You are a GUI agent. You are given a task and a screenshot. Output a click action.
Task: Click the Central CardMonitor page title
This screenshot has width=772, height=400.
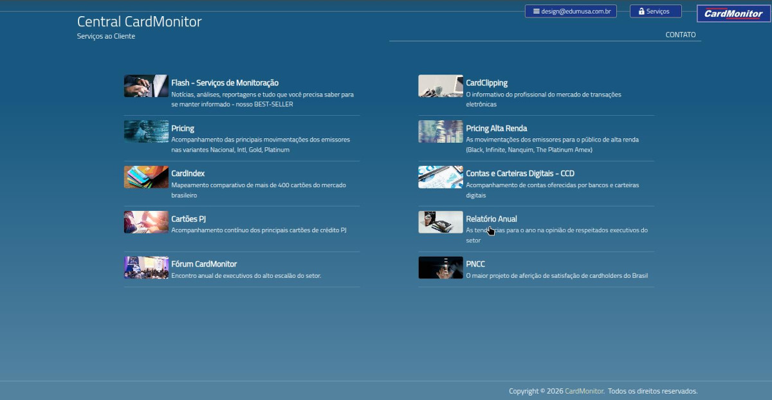(140, 22)
